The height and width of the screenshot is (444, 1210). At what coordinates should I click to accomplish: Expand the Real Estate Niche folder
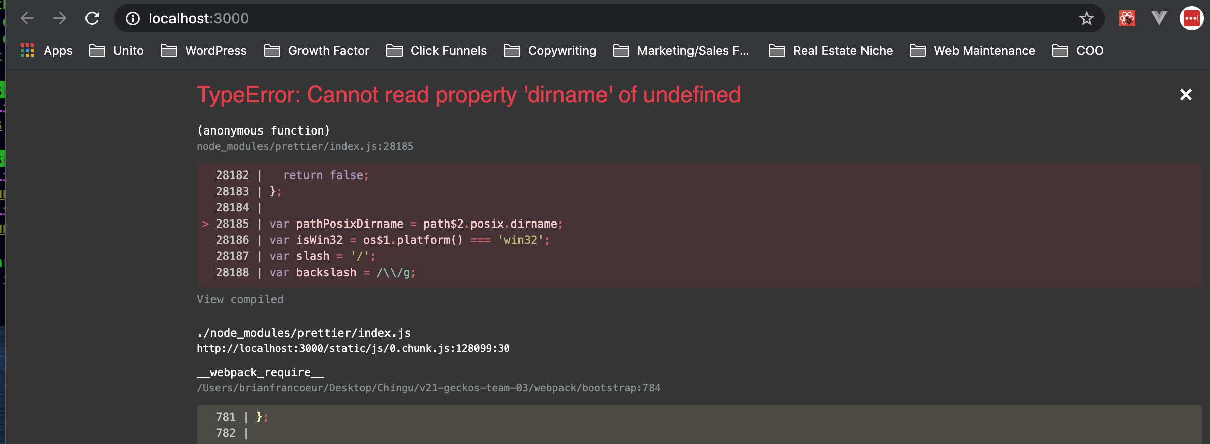click(831, 51)
